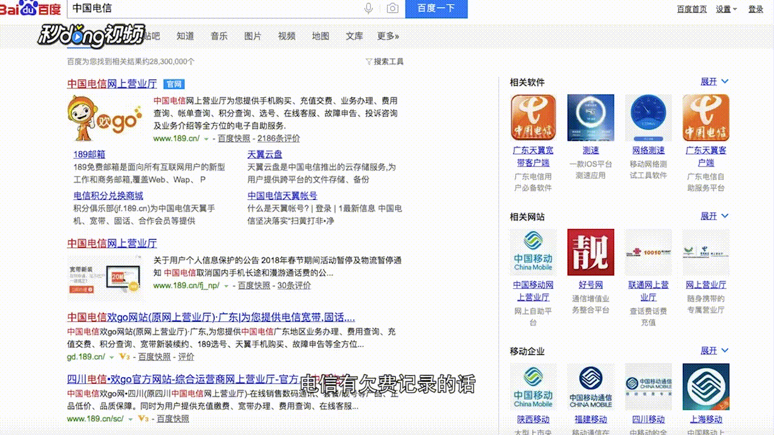Click the camera image search icon
The image size is (774, 435).
tap(392, 8)
